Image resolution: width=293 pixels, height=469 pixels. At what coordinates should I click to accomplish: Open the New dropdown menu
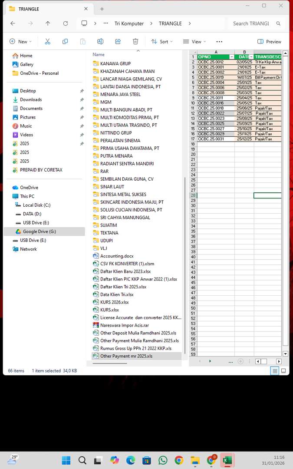pyautogui.click(x=20, y=42)
